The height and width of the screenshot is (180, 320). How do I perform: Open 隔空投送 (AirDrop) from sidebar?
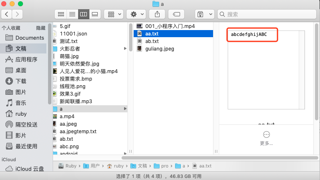(26, 124)
